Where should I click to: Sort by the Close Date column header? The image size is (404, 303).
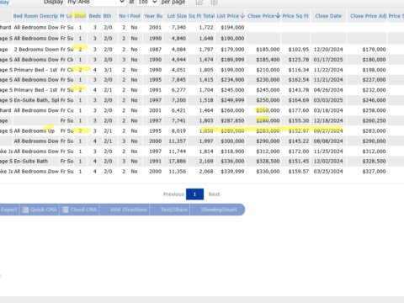[x=328, y=16]
